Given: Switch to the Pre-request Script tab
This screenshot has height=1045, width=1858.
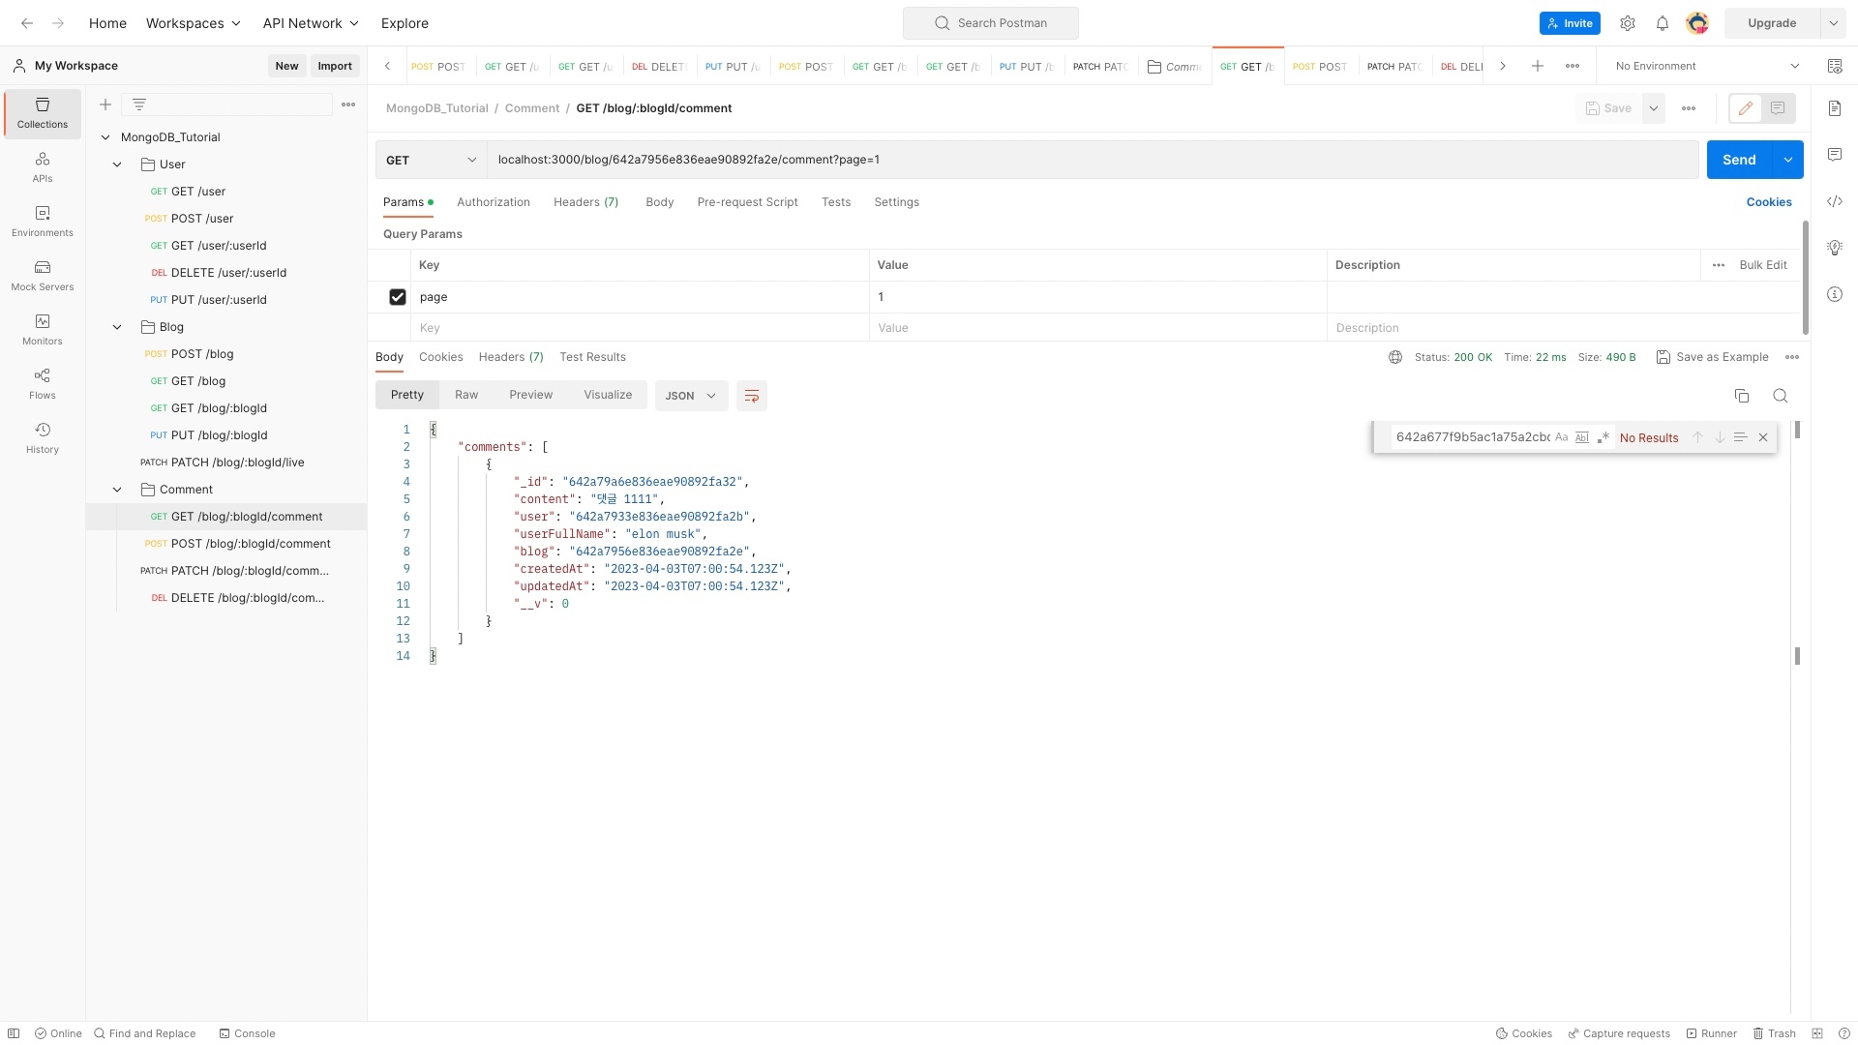Looking at the screenshot, I should pos(747,202).
